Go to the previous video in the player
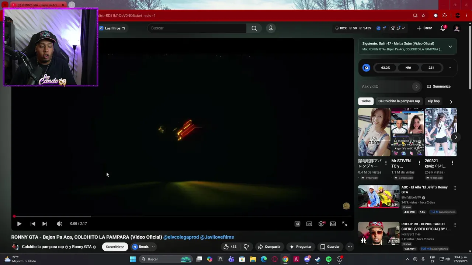The image size is (472, 265). (x=33, y=224)
